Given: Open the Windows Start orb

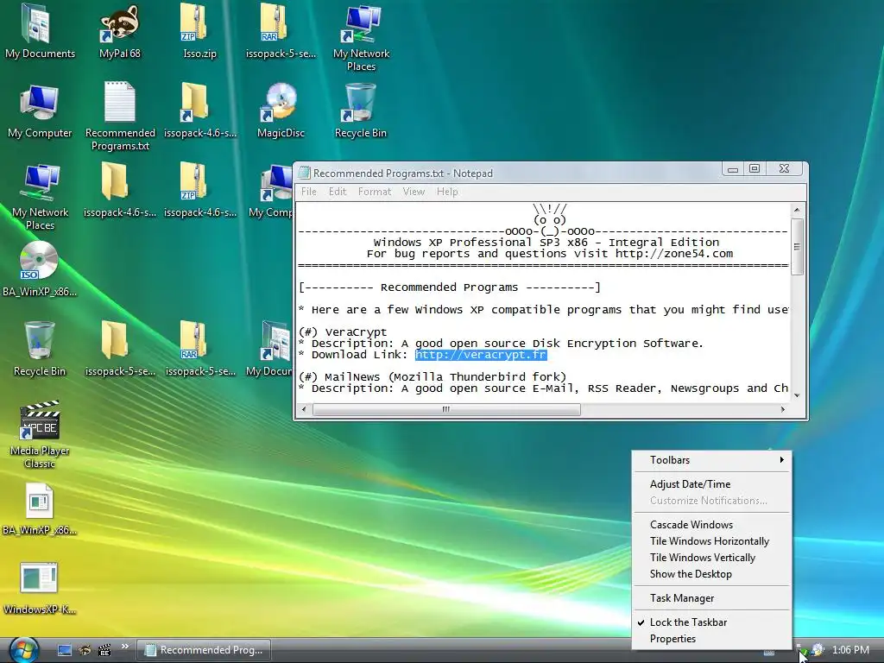Looking at the screenshot, I should point(23,649).
